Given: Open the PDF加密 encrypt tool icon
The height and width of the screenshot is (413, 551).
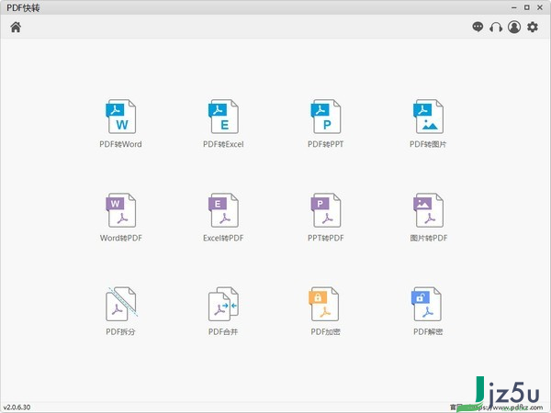Looking at the screenshot, I should pos(324,304).
